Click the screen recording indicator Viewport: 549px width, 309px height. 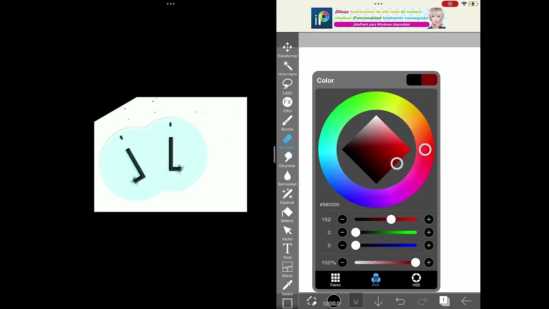(450, 3)
